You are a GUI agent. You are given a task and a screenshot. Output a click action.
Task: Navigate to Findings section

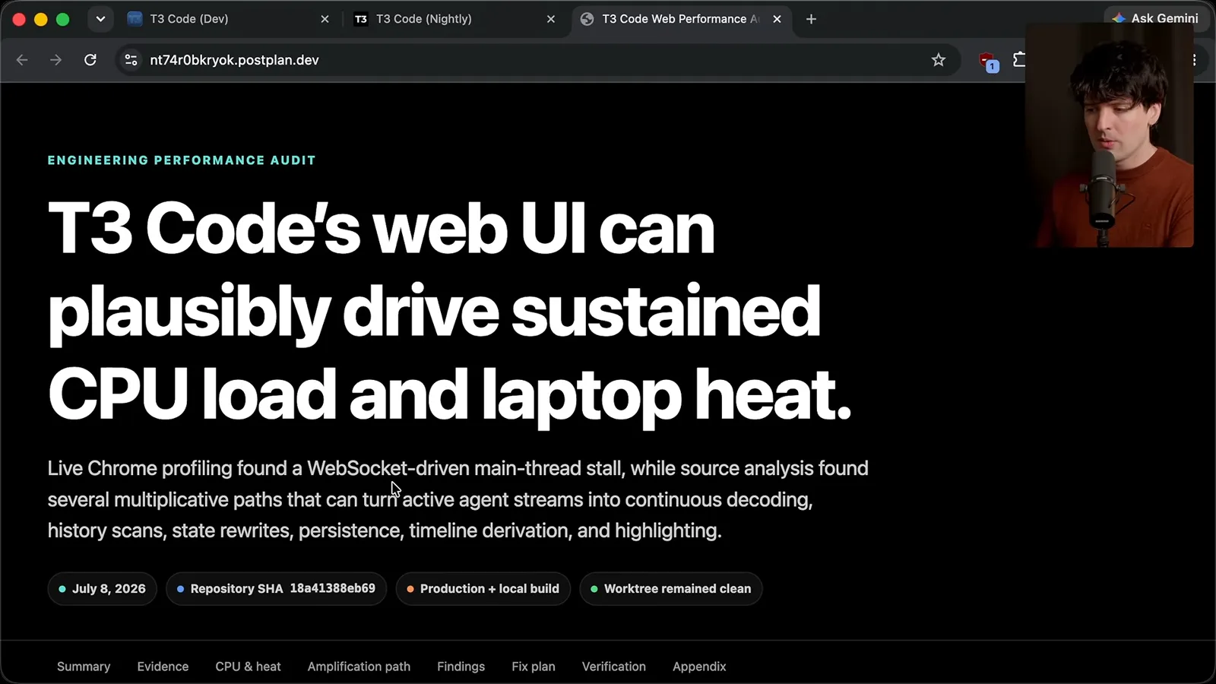[x=461, y=667]
